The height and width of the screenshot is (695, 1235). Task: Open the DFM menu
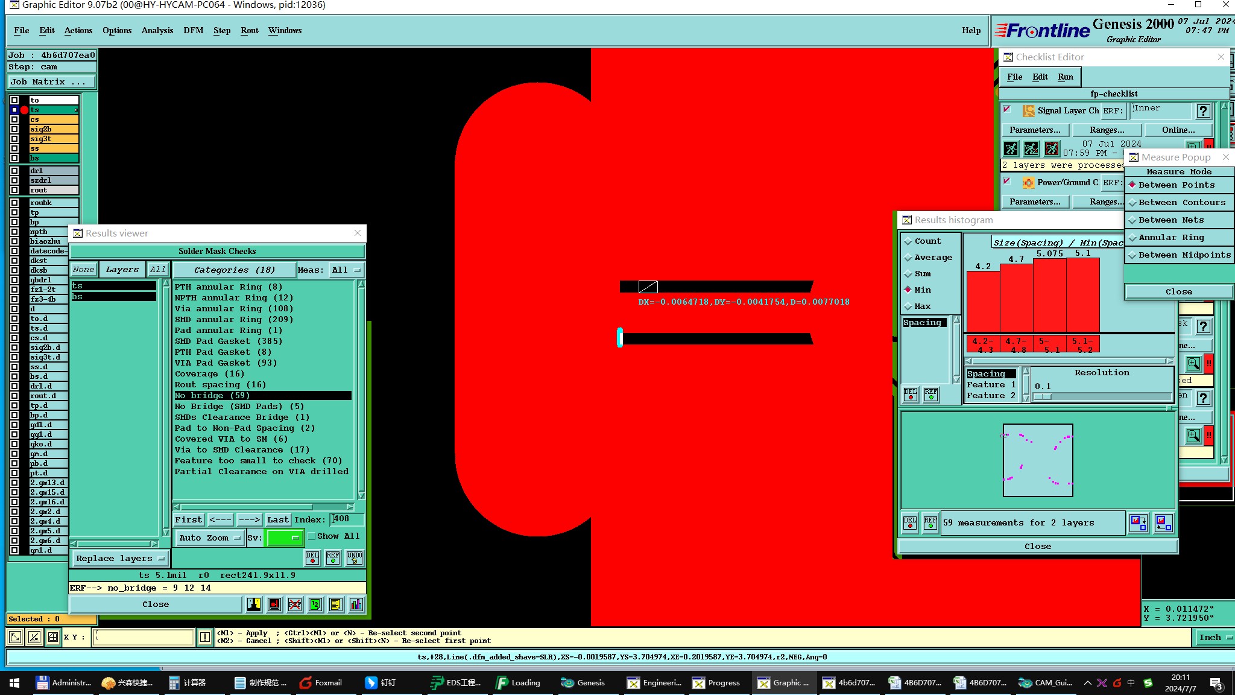click(193, 30)
